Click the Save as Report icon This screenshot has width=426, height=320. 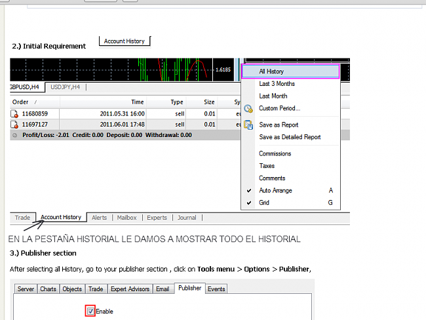[248, 125]
